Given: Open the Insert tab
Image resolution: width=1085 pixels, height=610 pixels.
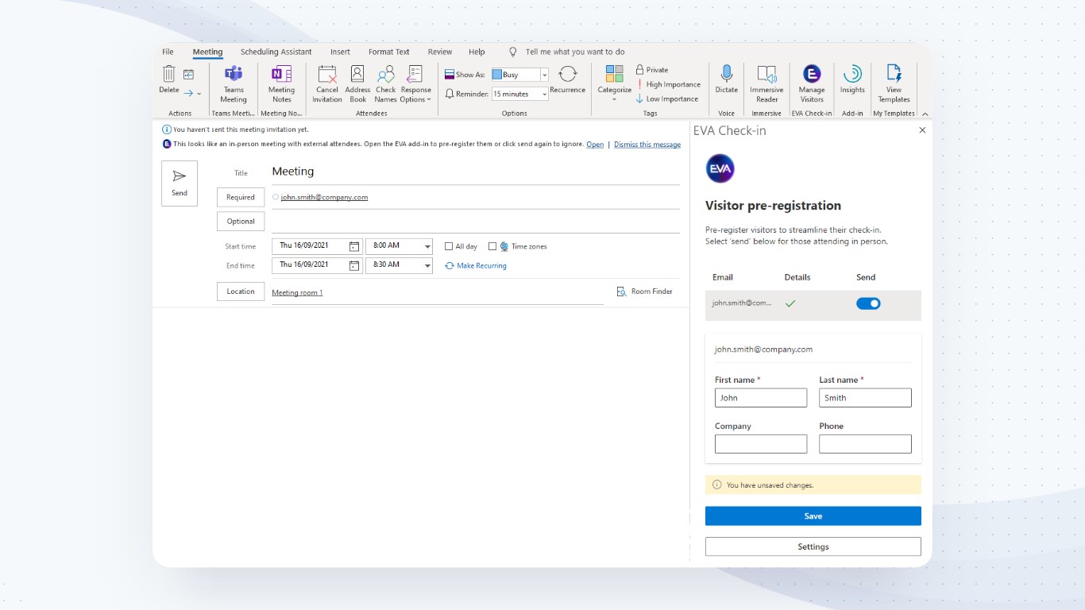Looking at the screenshot, I should click(x=340, y=52).
